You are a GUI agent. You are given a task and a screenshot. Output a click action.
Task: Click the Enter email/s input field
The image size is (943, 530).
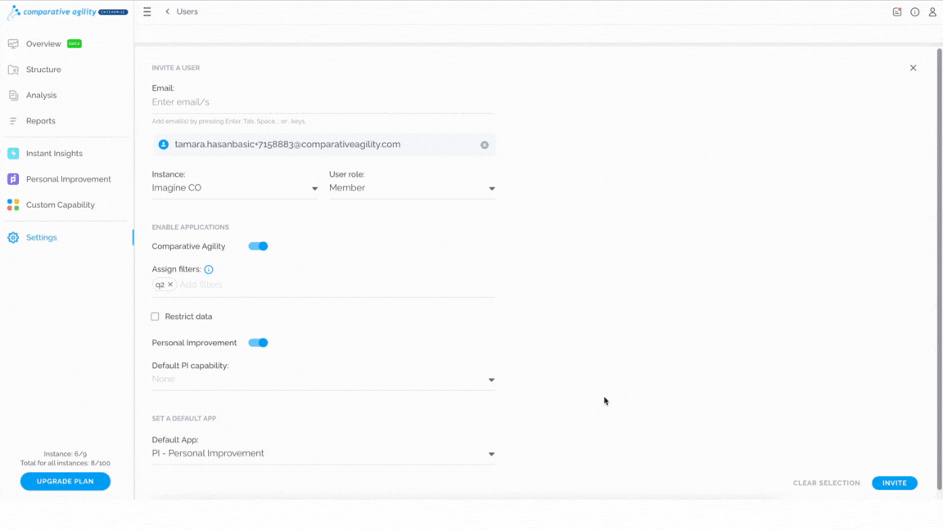click(323, 102)
